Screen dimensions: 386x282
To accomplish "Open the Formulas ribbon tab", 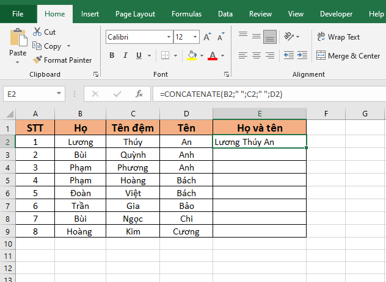I will tap(186, 13).
